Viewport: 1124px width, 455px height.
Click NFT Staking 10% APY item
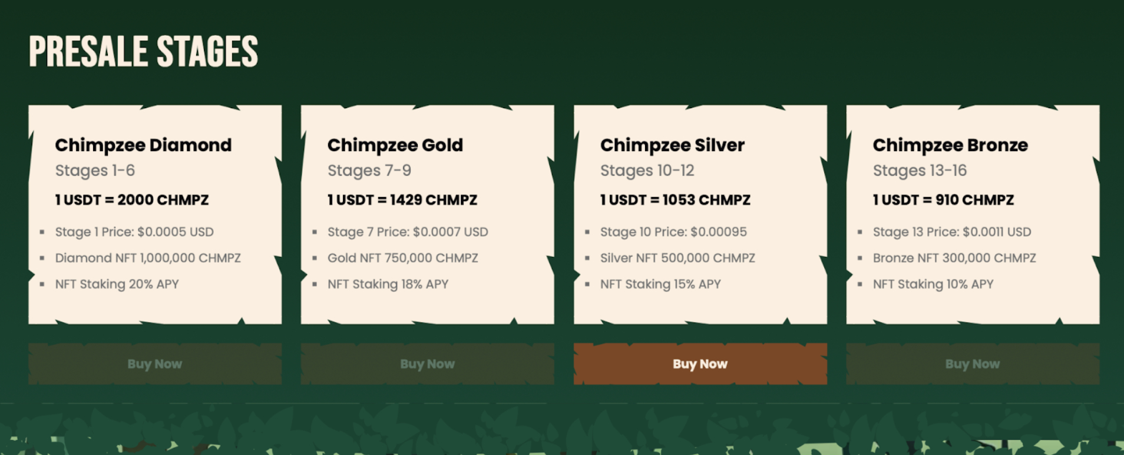click(x=933, y=285)
